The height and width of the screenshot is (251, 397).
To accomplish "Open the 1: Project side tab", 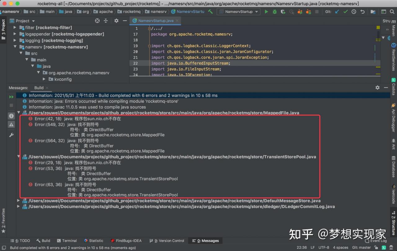I will pos(3,29).
